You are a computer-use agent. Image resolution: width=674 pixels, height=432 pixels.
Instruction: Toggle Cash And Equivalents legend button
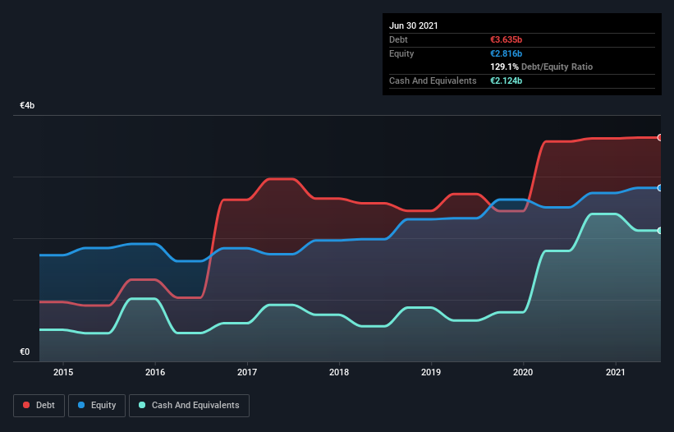click(189, 406)
